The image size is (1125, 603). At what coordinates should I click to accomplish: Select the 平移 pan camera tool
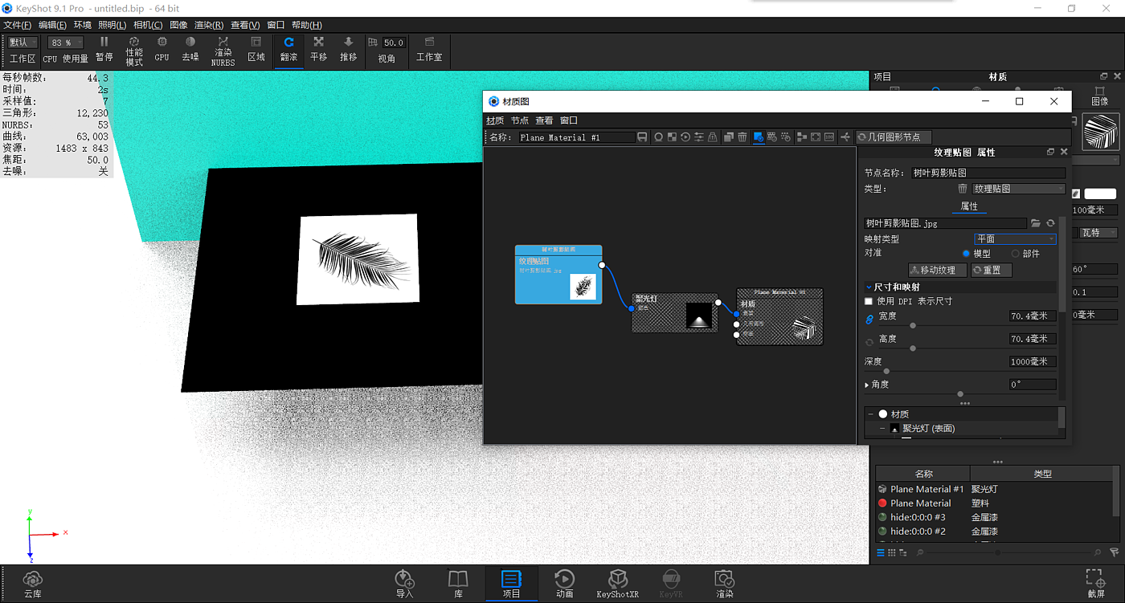click(x=318, y=49)
